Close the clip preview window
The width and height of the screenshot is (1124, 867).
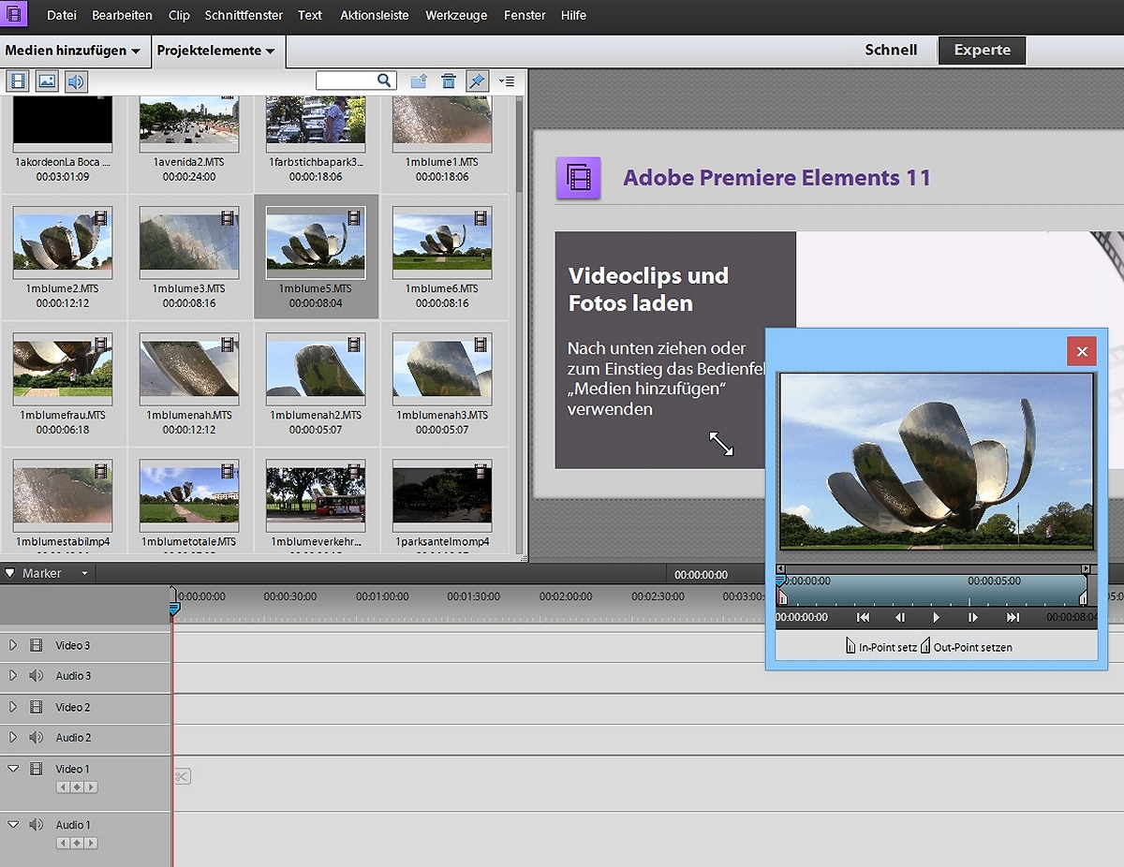point(1082,351)
